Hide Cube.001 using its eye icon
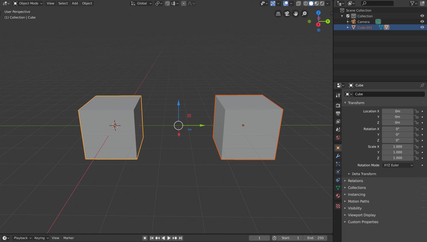This screenshot has height=242, width=427. coord(422,27)
